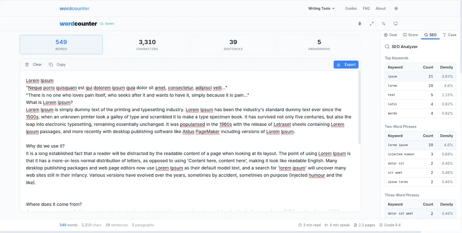The image size is (462, 233).
Task: Click the editor vertical scrollbar
Action: pyautogui.click(x=359, y=107)
